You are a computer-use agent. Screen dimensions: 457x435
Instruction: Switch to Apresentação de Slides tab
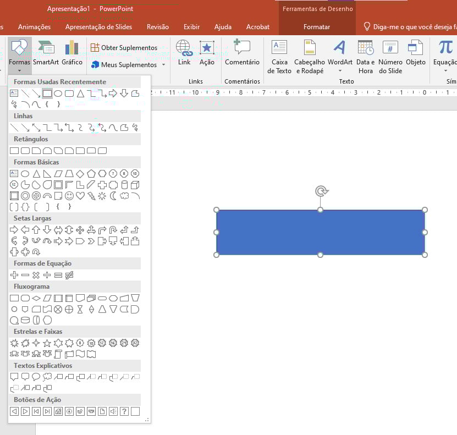pos(98,27)
